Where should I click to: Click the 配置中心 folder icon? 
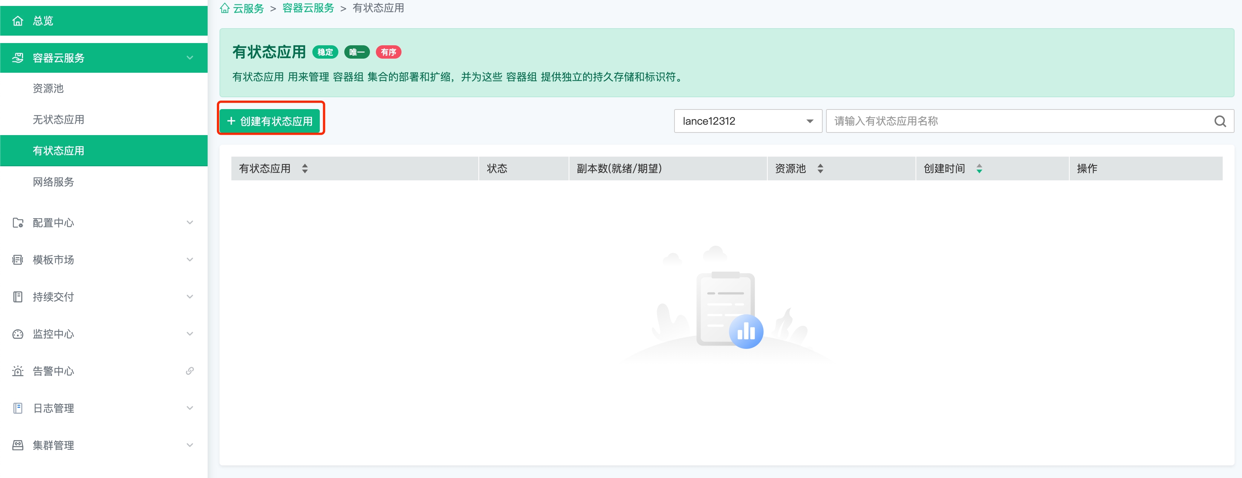click(x=18, y=223)
